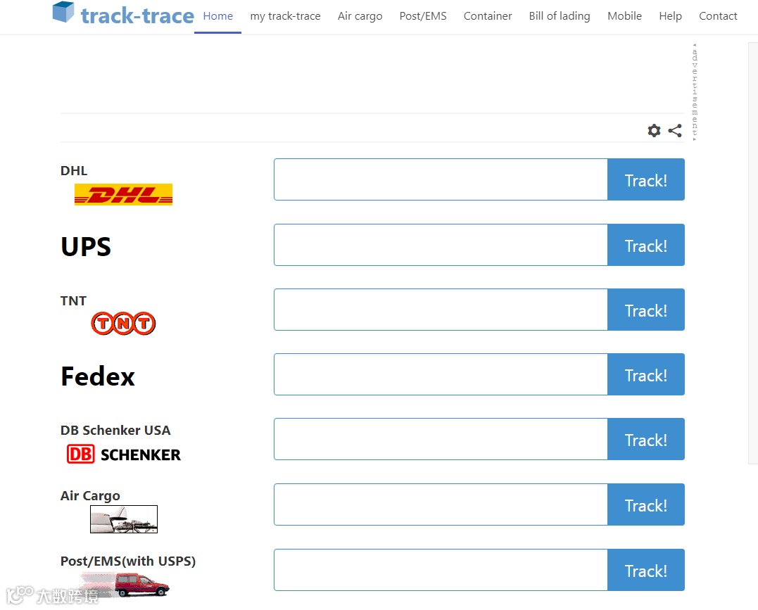Open my track-trace menu item
This screenshot has height=610, width=758.
pyautogui.click(x=285, y=16)
